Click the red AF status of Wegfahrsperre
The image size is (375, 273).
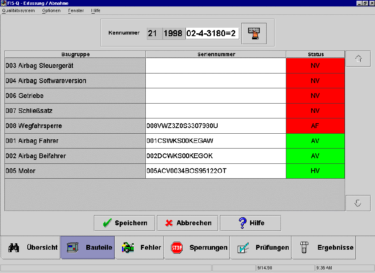click(315, 126)
